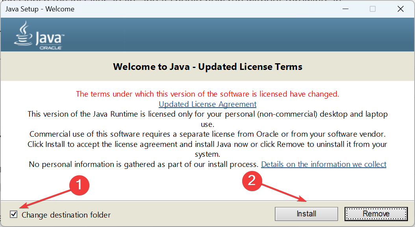415x227 pixels.
Task: Click the Java wordmark in the banner
Action: click(50, 38)
